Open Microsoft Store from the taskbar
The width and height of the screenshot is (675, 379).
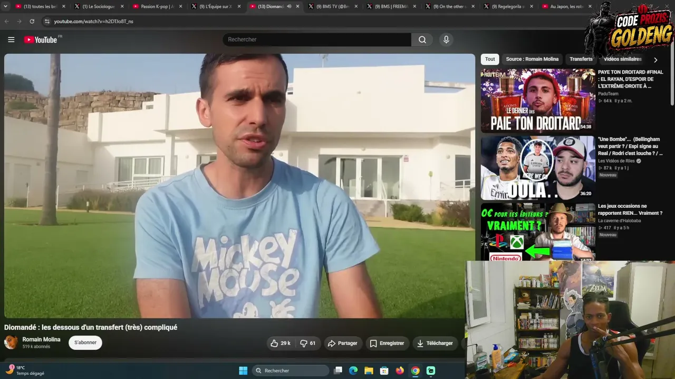[384, 371]
